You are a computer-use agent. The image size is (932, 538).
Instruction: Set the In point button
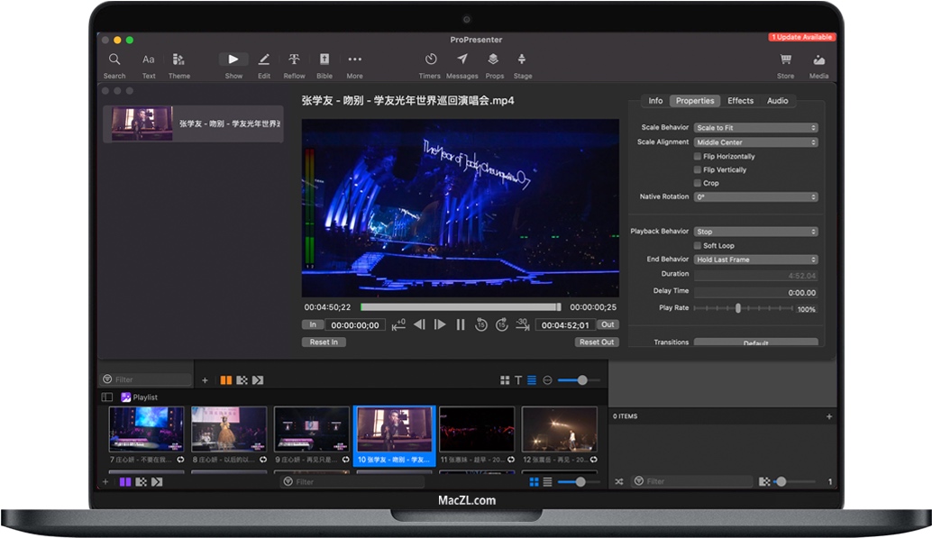point(313,324)
